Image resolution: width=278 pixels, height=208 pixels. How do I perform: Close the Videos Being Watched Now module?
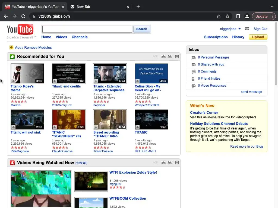(177, 162)
